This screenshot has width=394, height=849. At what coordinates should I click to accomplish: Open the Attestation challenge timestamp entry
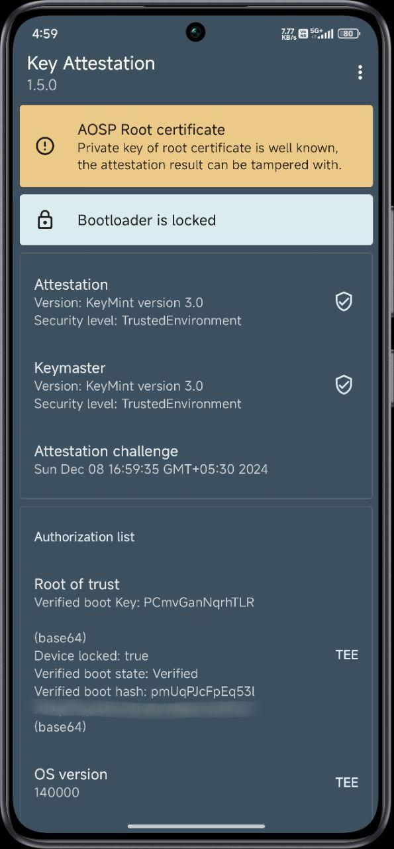click(x=196, y=460)
